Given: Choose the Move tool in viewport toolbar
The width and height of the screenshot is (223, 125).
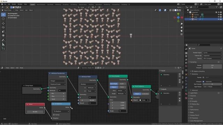Looking at the screenshot, I should coord(3,23).
